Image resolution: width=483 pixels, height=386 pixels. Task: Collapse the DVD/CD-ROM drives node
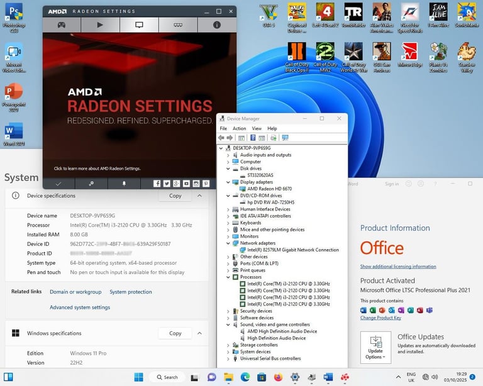pos(228,196)
